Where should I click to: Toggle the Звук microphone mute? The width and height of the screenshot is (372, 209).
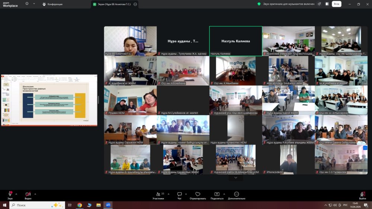[x=10, y=196]
